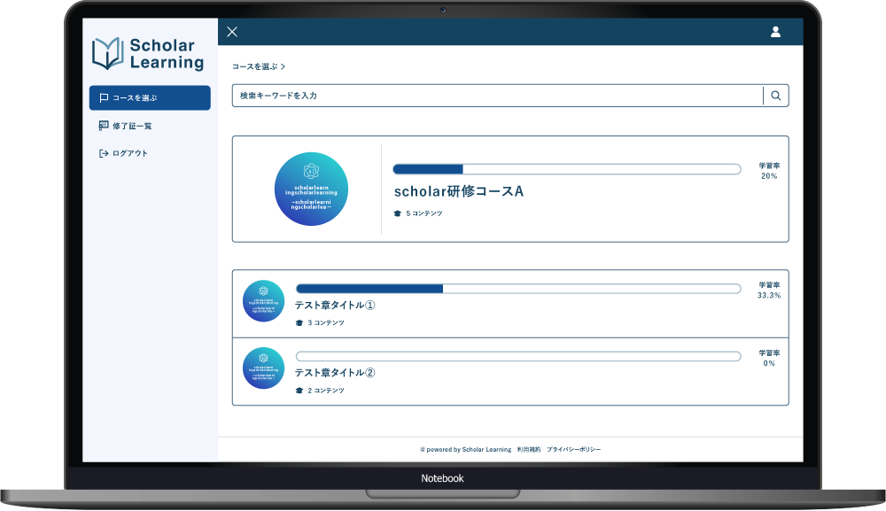
Task: Select ログアウト in the sidebar menu
Action: click(130, 153)
